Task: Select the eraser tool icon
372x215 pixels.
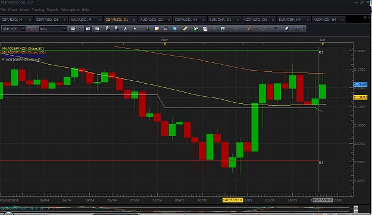Action: click(x=287, y=29)
